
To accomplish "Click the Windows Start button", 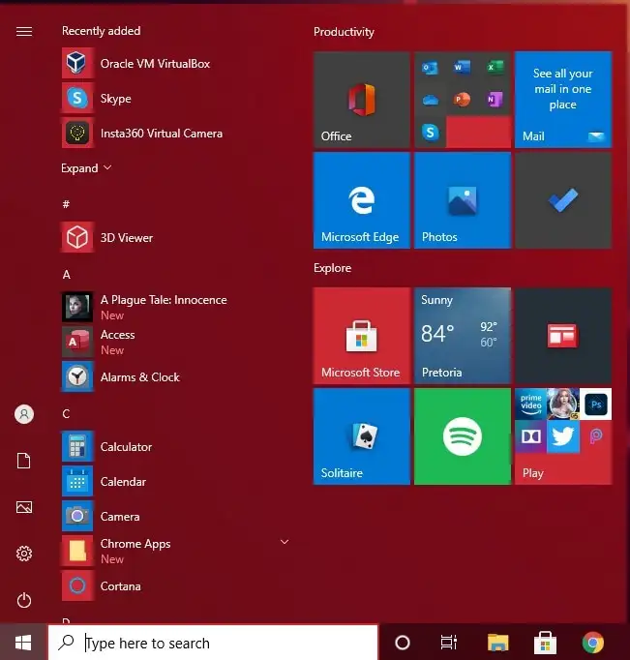I will 23,643.
